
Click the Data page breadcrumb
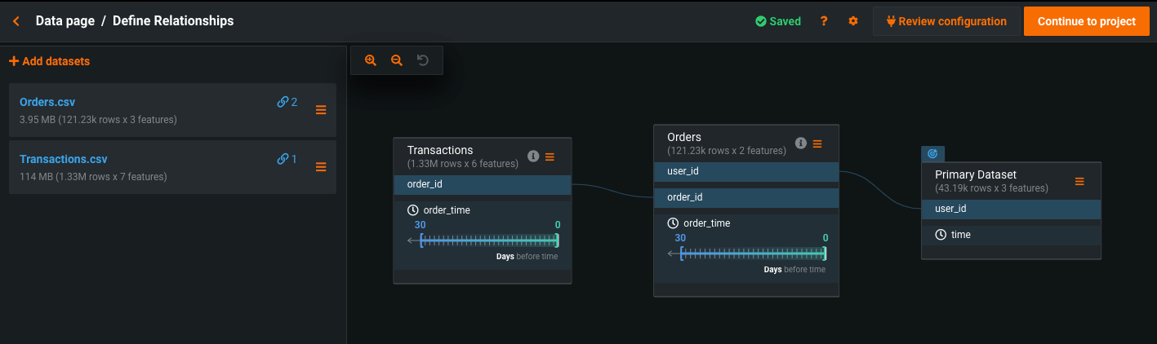tap(65, 21)
